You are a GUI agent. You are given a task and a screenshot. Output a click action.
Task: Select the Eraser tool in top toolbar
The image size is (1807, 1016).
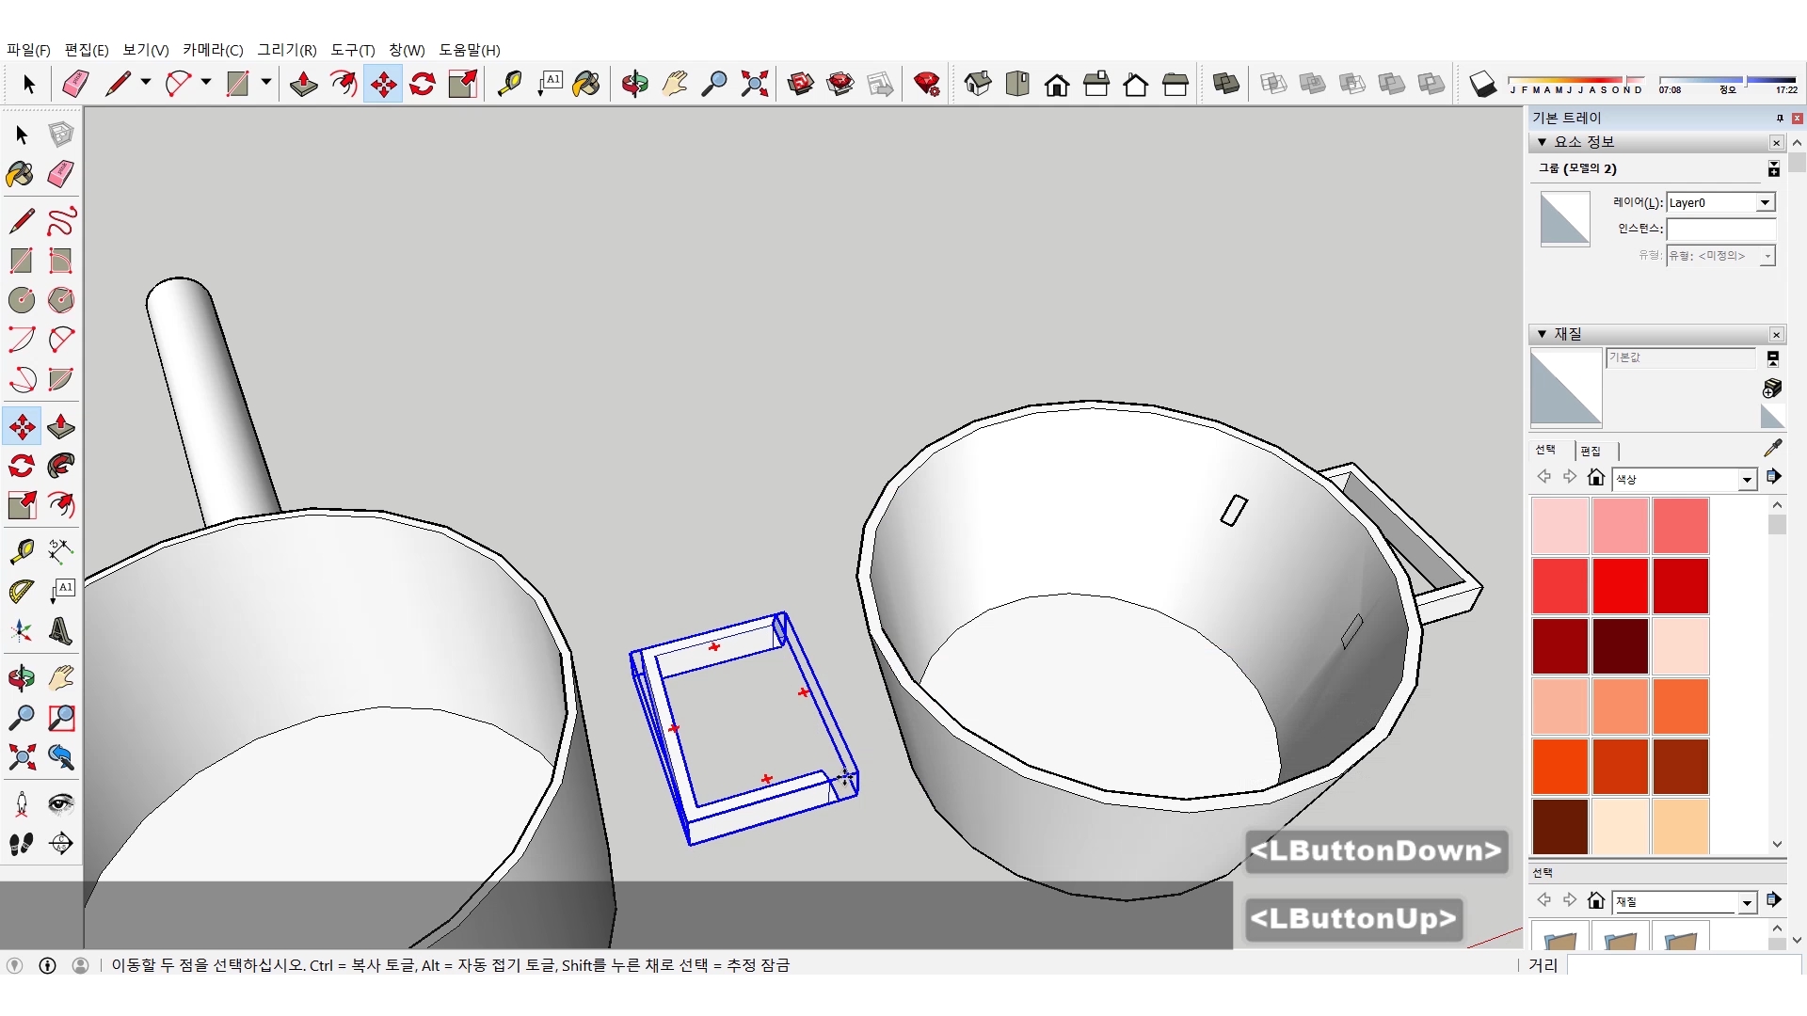coord(75,84)
